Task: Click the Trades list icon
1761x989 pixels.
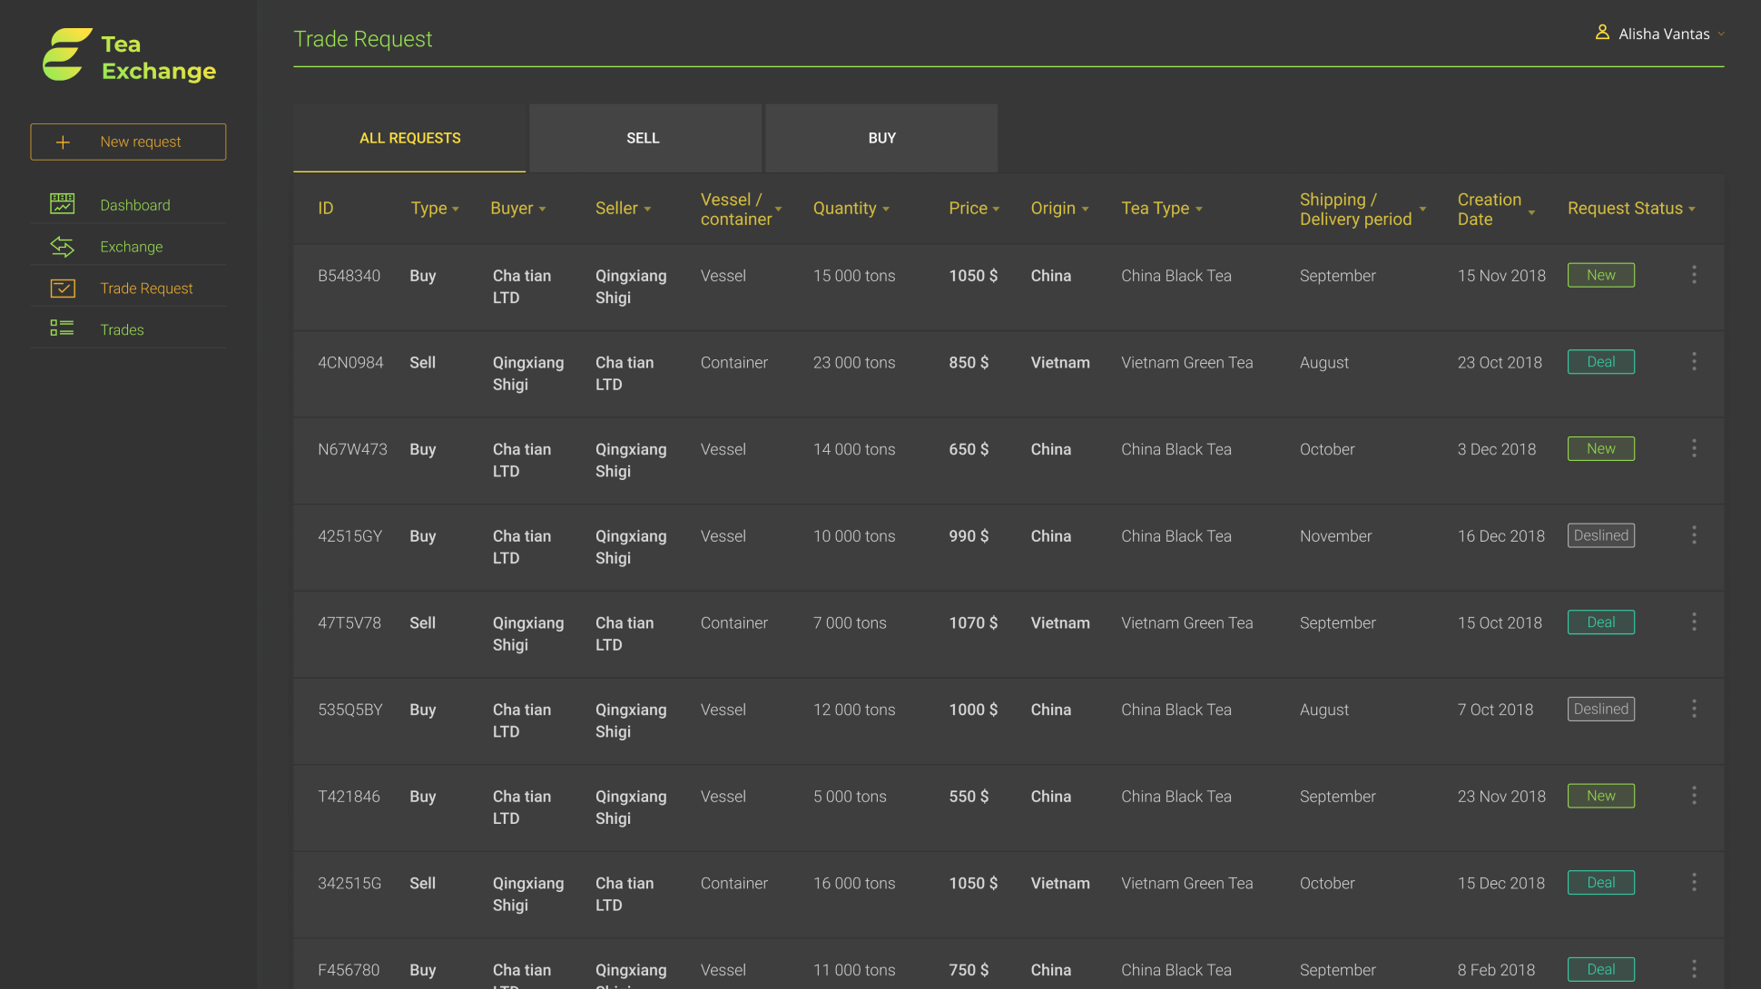Action: [x=62, y=328]
